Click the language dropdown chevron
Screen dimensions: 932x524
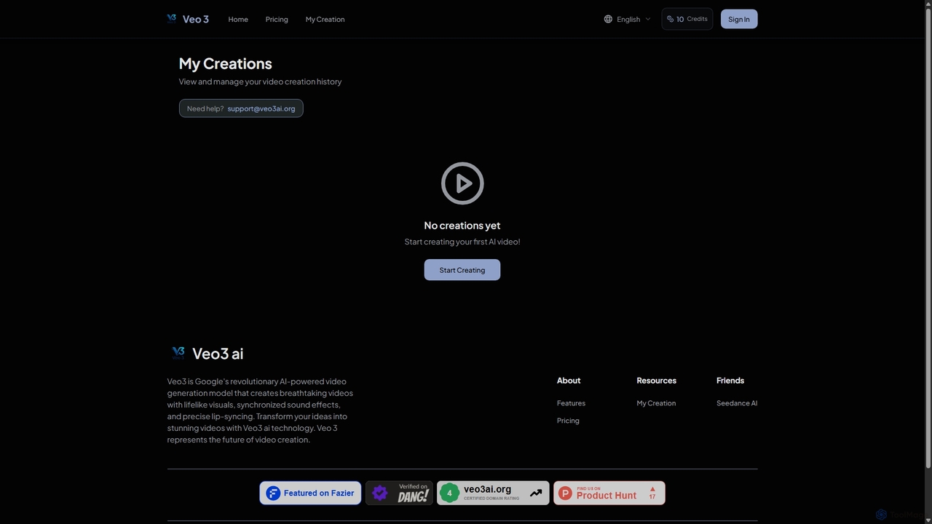(x=648, y=19)
